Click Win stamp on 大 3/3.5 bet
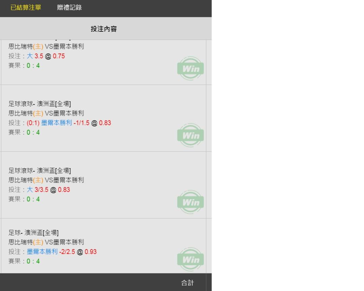Viewport: 364px width, 291px height. pyautogui.click(x=190, y=202)
